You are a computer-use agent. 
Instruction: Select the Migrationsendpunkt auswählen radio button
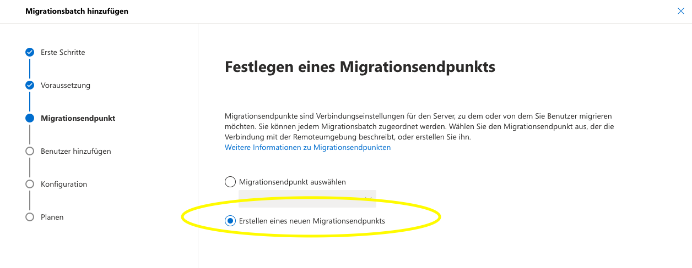pyautogui.click(x=230, y=182)
